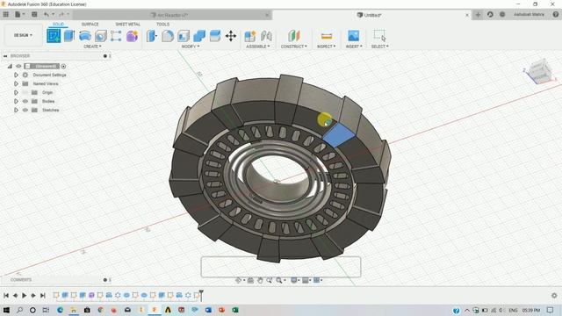This screenshot has height=316, width=562.
Task: Click the timeline end marker handle
Action: coord(201,295)
